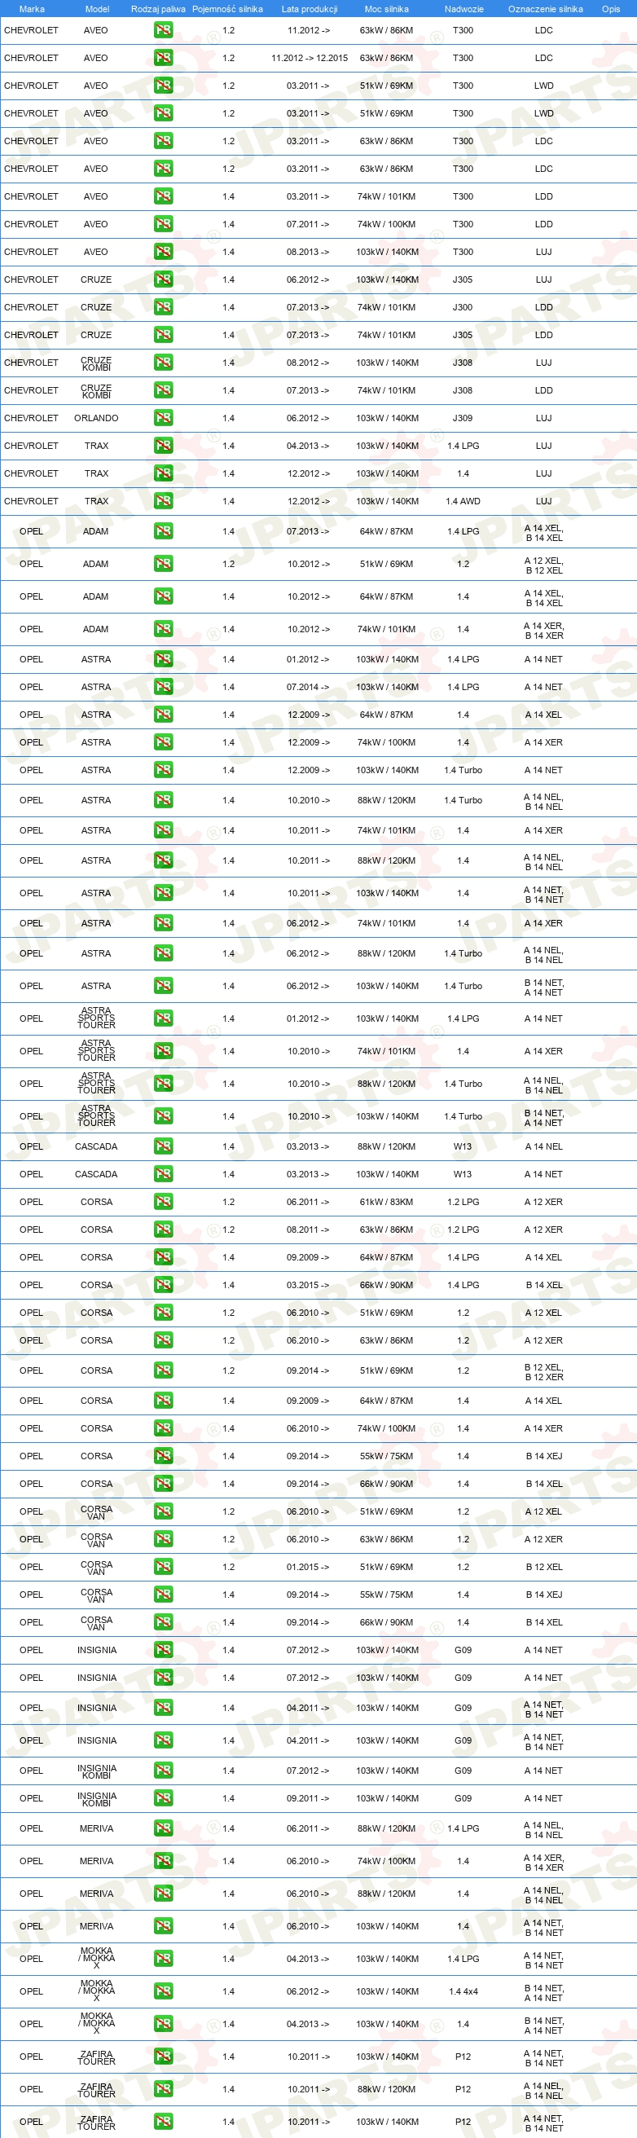Click fuel icon in Opel Adam 74kW / 101KM row

pyautogui.click(x=164, y=629)
